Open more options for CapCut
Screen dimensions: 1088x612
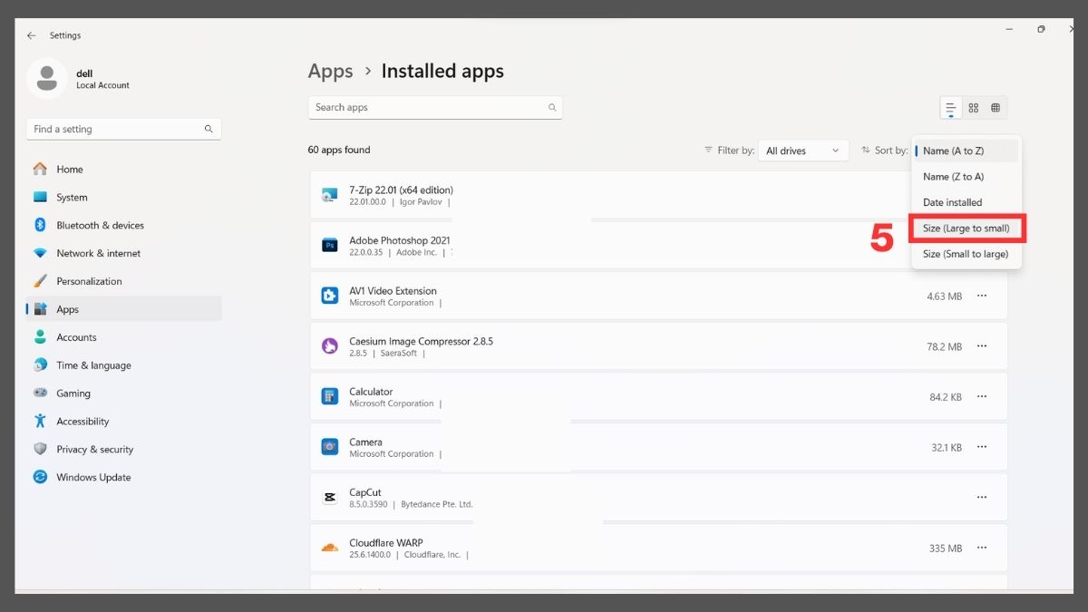pyautogui.click(x=982, y=497)
